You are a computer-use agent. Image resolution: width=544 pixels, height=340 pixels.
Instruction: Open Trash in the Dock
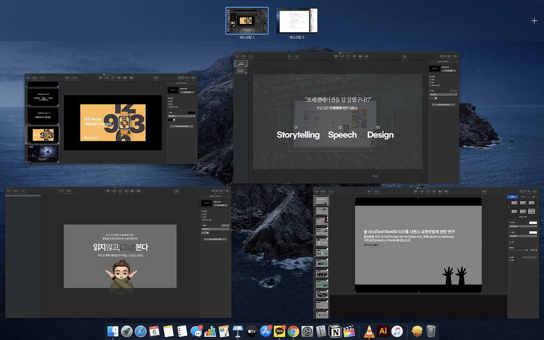431,331
